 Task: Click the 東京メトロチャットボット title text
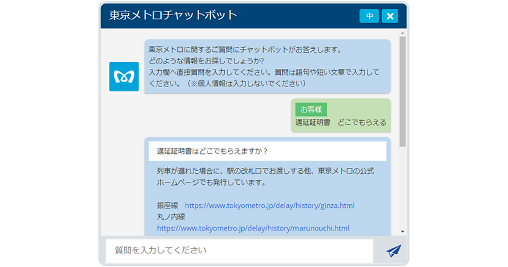(173, 16)
